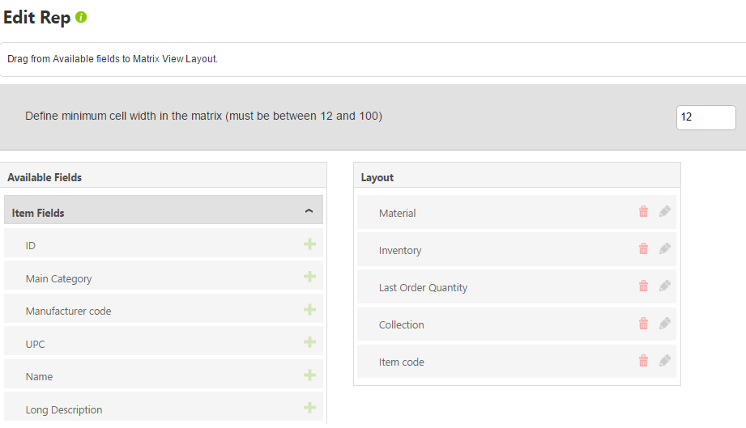Add Name field using the plus icon

[309, 375]
